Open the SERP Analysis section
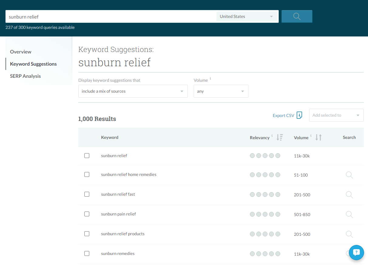Viewport: 368px width, 265px height. (x=25, y=76)
